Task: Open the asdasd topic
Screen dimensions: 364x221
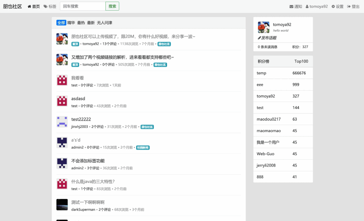Action: click(x=78, y=99)
